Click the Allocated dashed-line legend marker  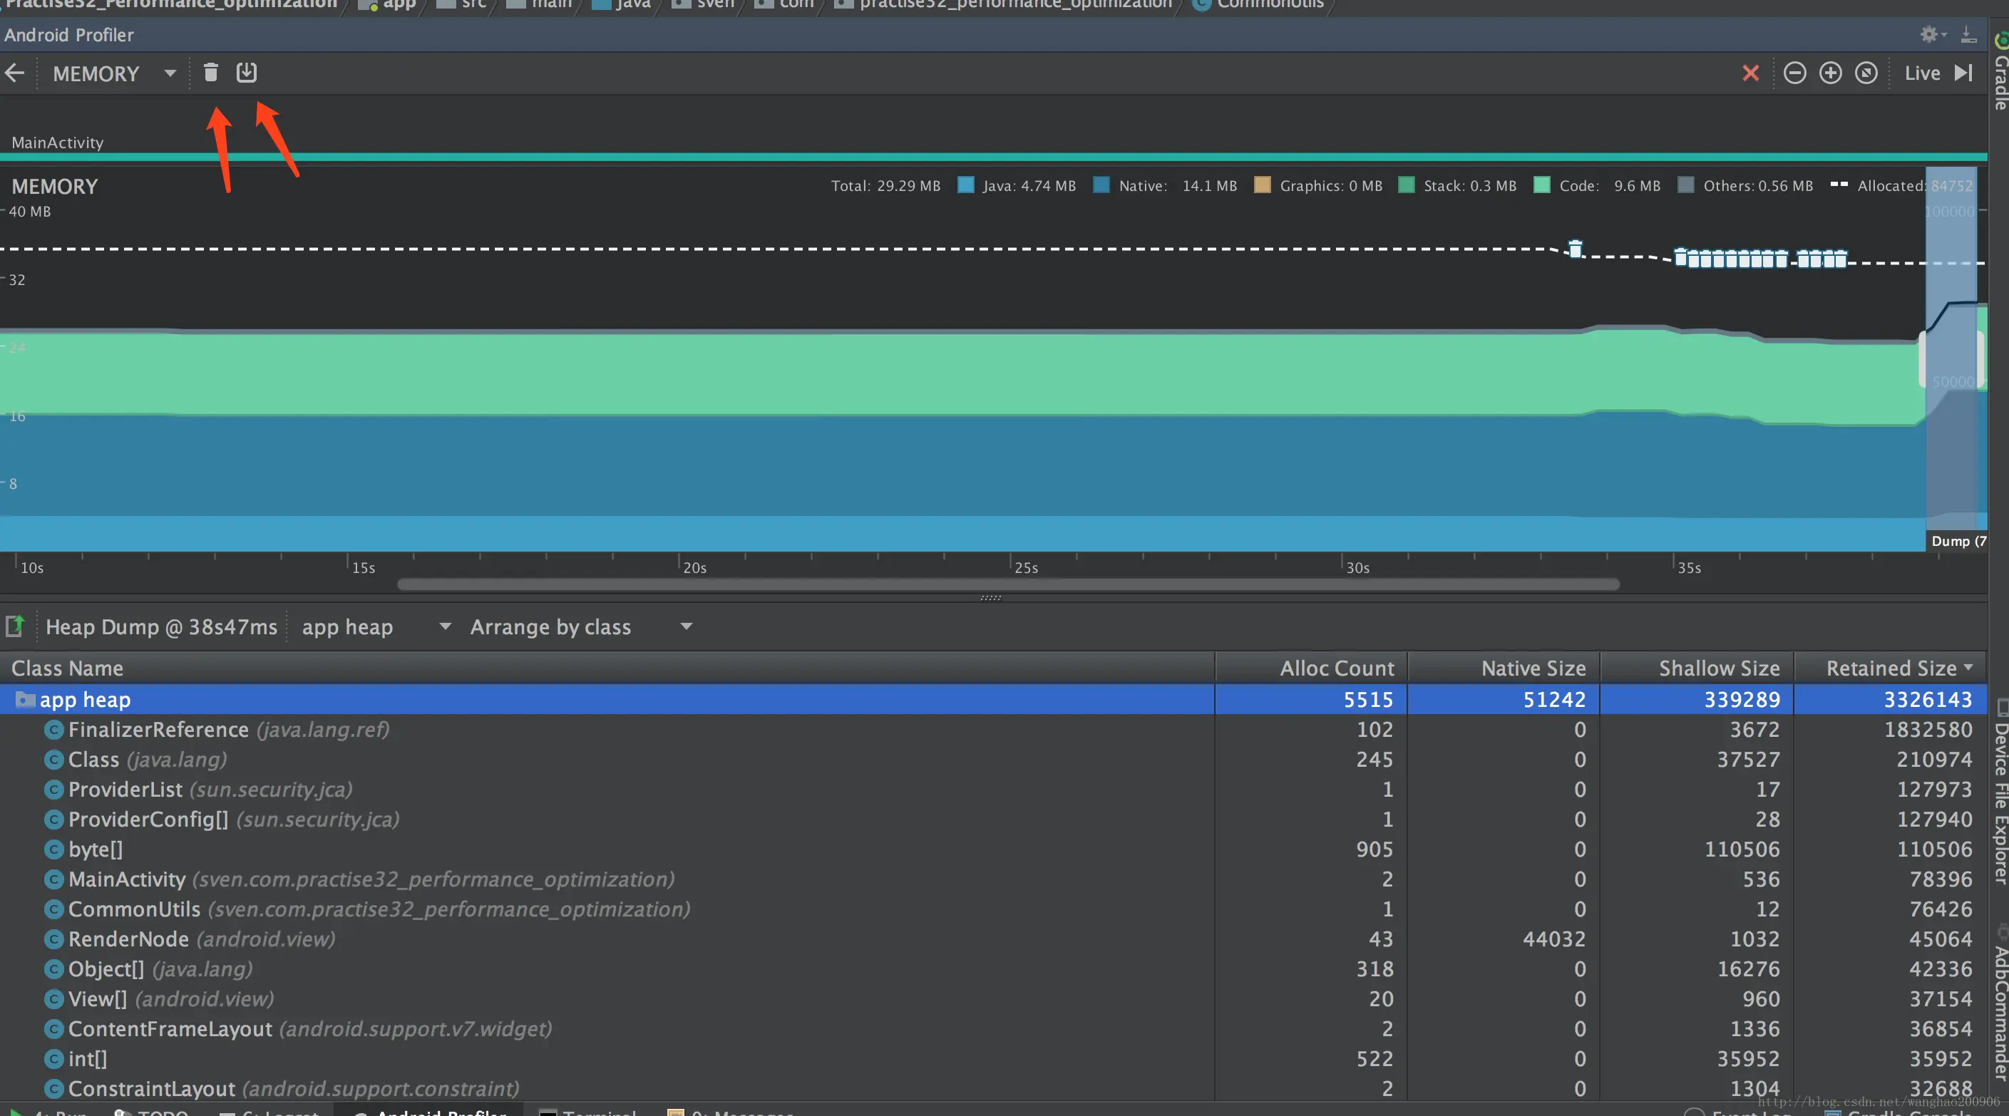pos(1838,185)
